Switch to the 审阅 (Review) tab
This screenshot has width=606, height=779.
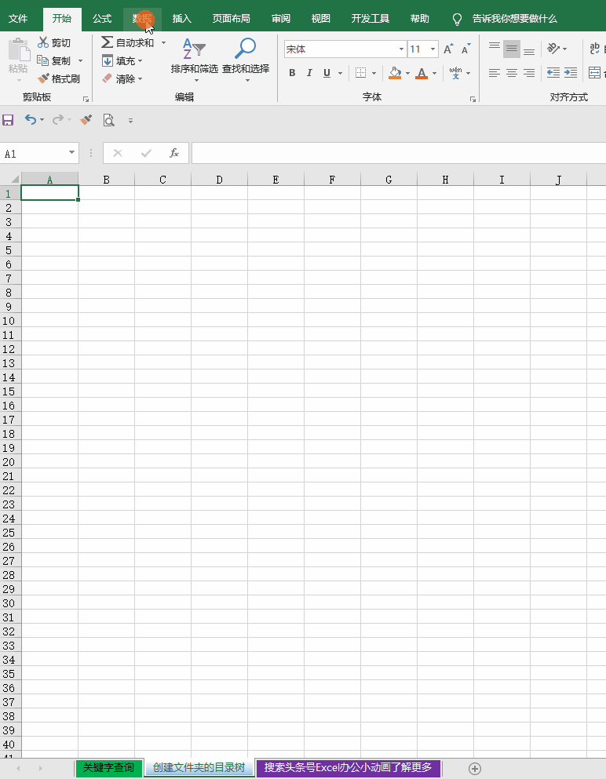281,18
